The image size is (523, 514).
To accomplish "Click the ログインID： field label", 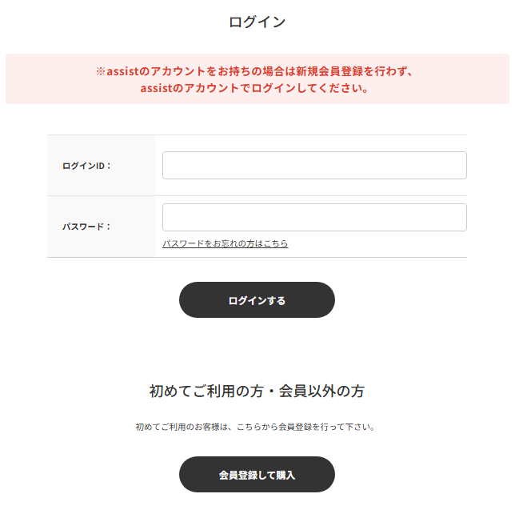I will tap(87, 166).
